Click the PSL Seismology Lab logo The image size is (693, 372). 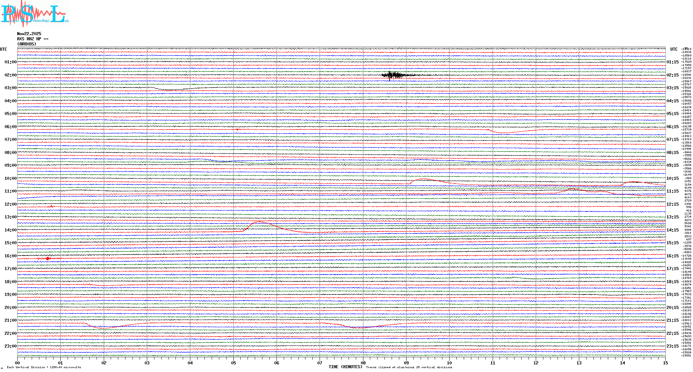(34, 13)
